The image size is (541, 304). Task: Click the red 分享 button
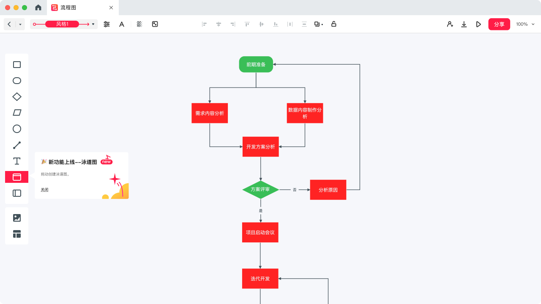pyautogui.click(x=499, y=24)
